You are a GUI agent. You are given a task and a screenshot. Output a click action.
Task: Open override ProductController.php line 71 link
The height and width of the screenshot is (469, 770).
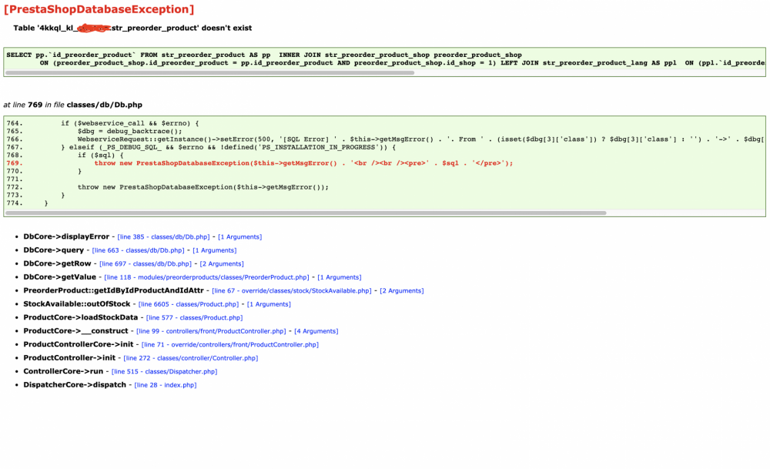point(229,344)
